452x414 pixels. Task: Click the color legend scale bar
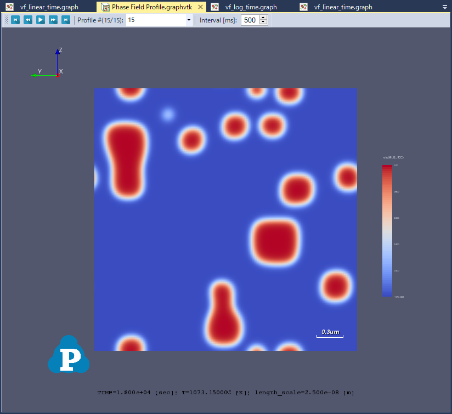click(387, 230)
